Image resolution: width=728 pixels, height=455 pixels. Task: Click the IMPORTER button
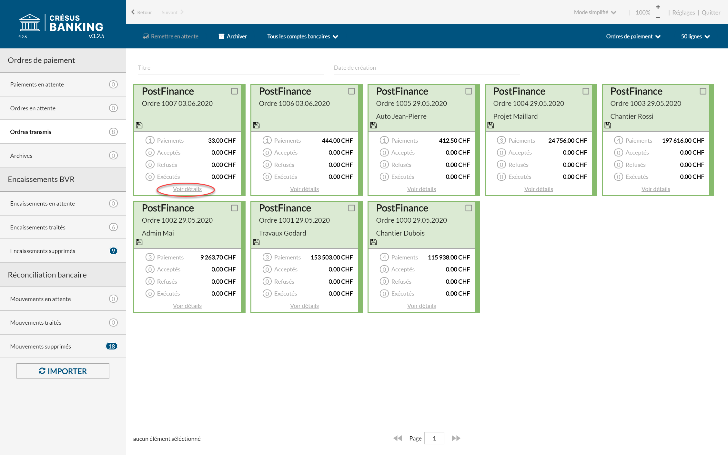[x=63, y=371]
